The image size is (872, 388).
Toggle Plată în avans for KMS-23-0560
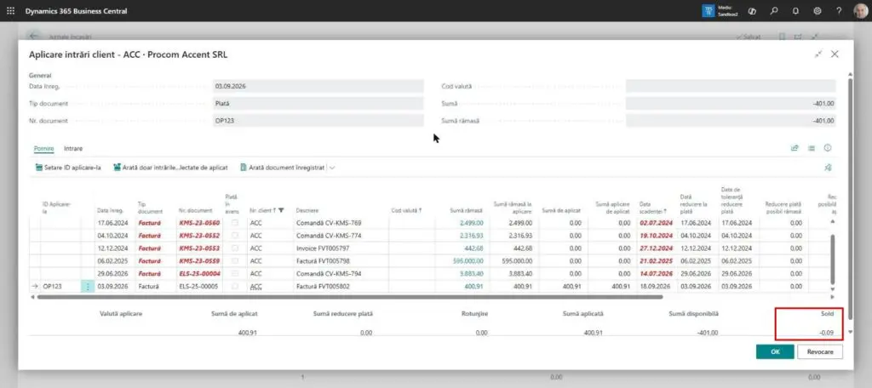click(235, 223)
